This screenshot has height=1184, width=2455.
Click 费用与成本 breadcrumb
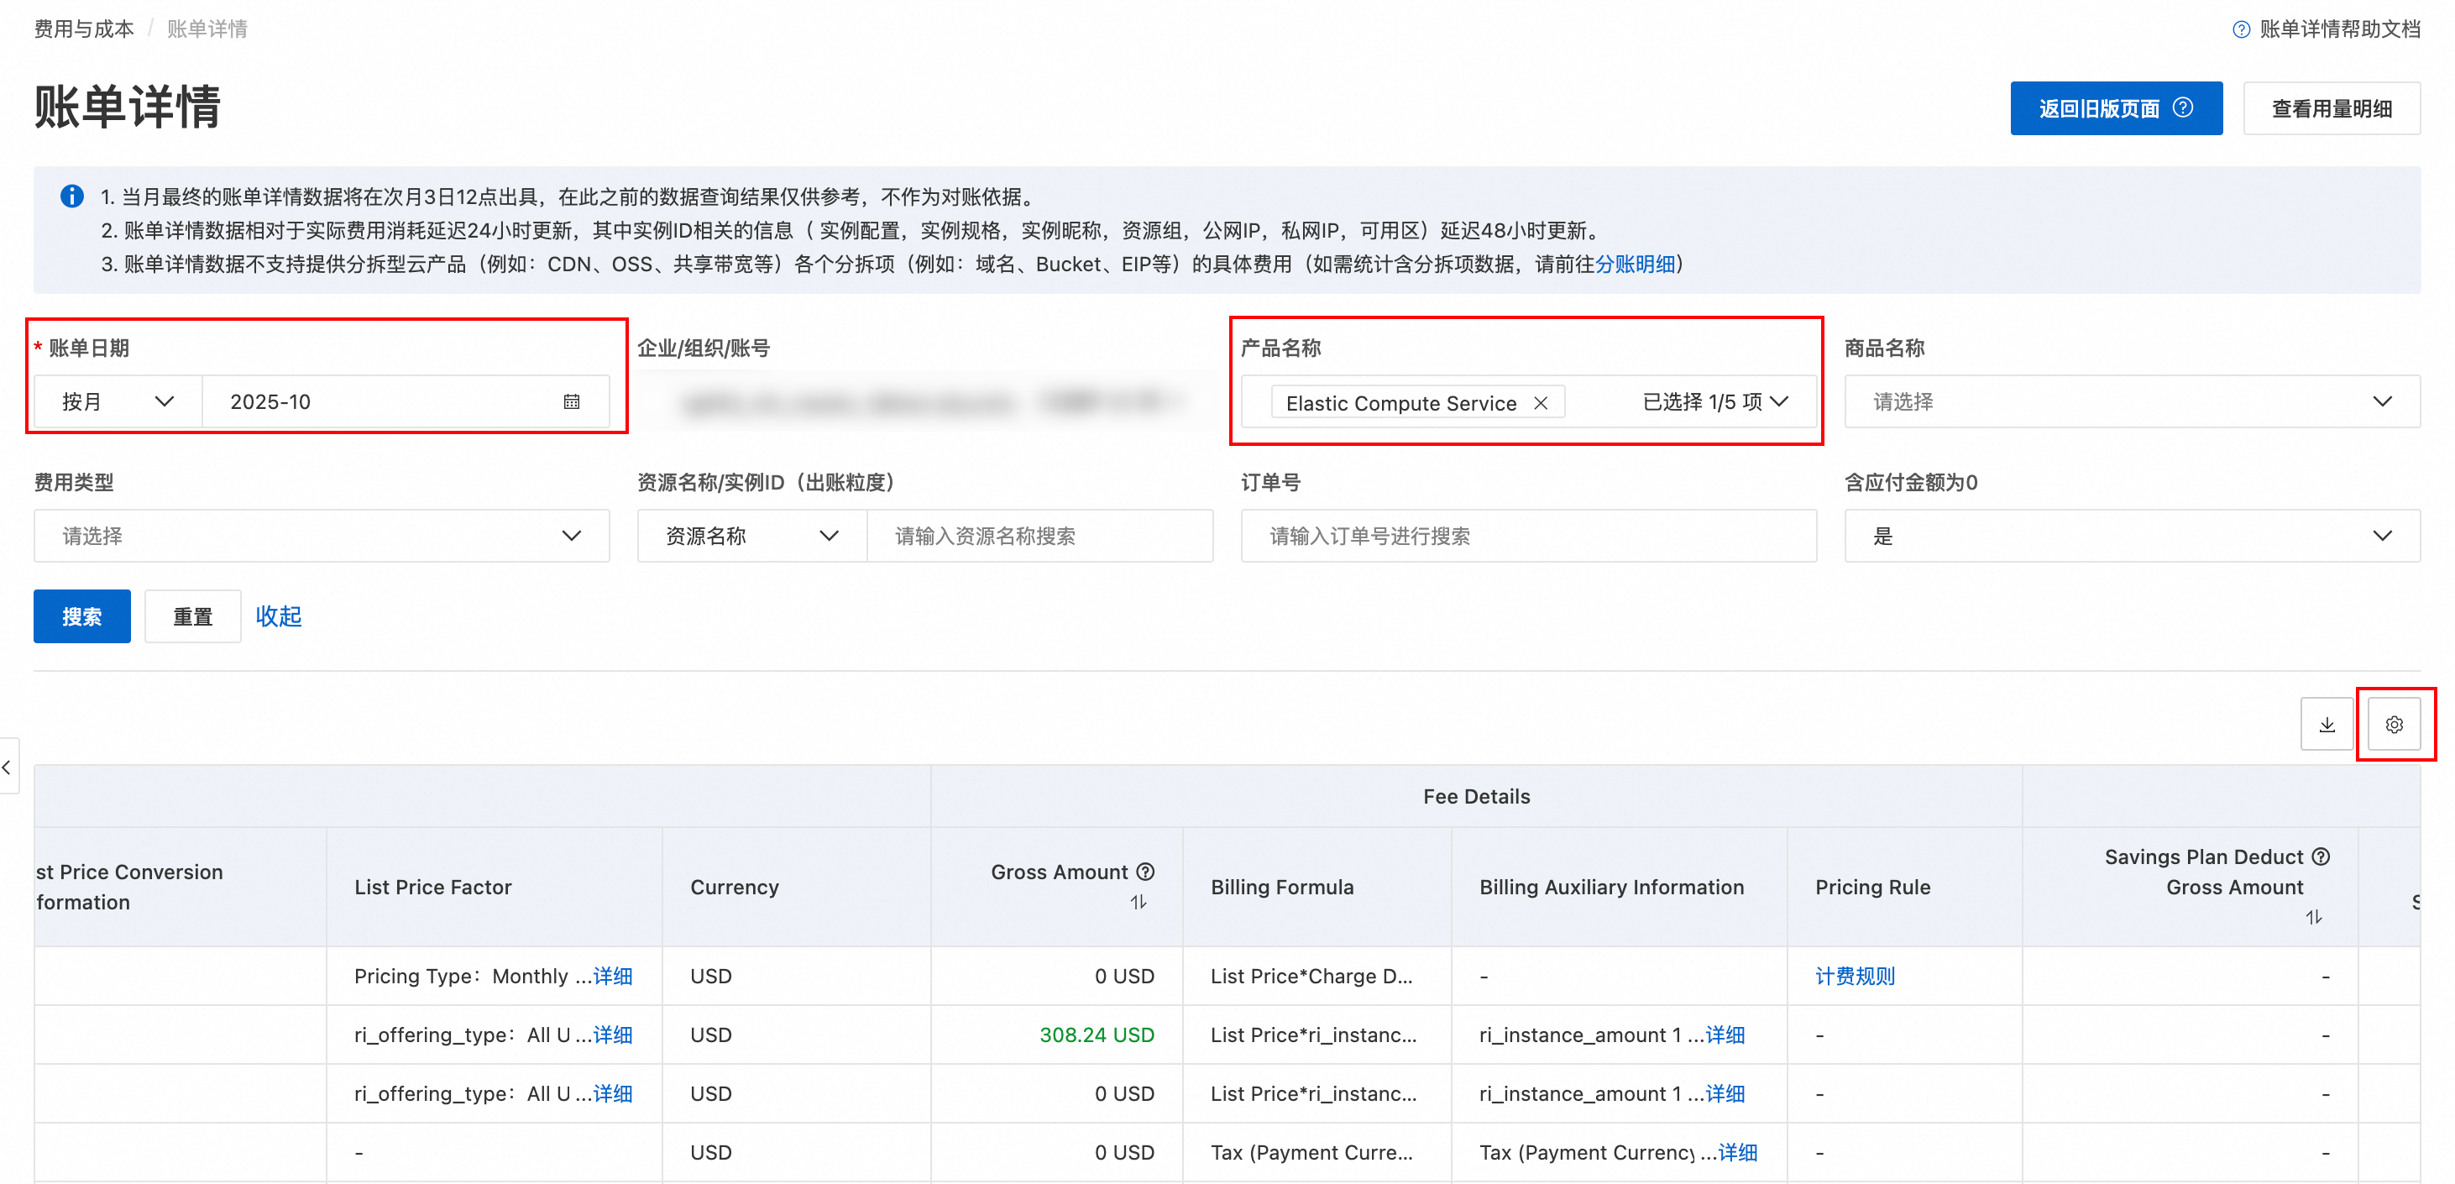pyautogui.click(x=84, y=29)
